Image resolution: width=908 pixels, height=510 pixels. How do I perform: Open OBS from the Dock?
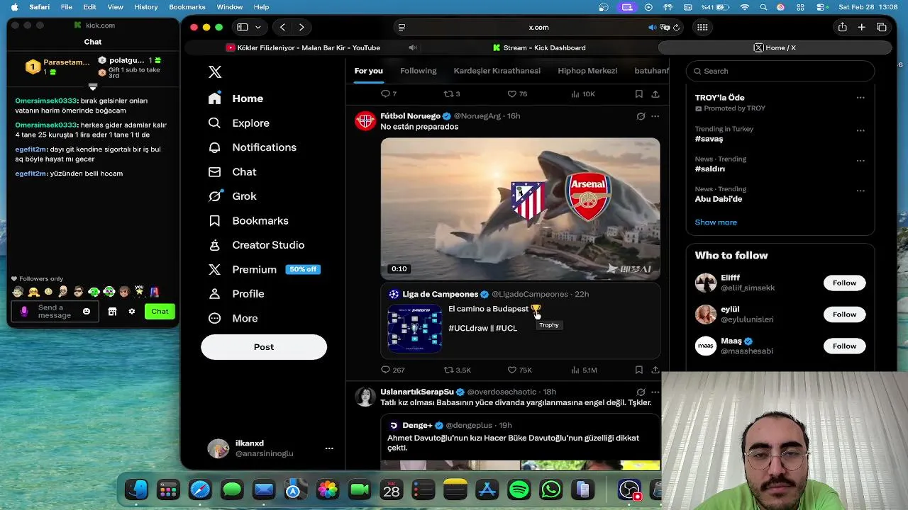(x=629, y=489)
